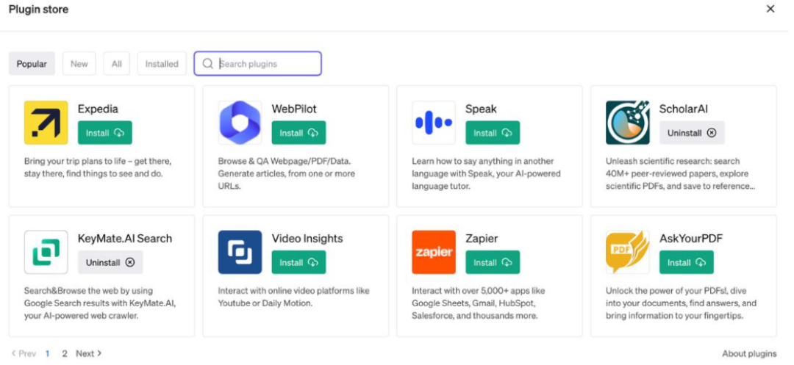This screenshot has height=365, width=794.
Task: Uninstall the ScholarAI plugin
Action: pyautogui.click(x=692, y=133)
